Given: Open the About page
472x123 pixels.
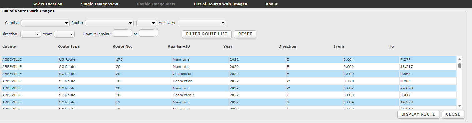Looking at the screenshot, I should 271,4.
